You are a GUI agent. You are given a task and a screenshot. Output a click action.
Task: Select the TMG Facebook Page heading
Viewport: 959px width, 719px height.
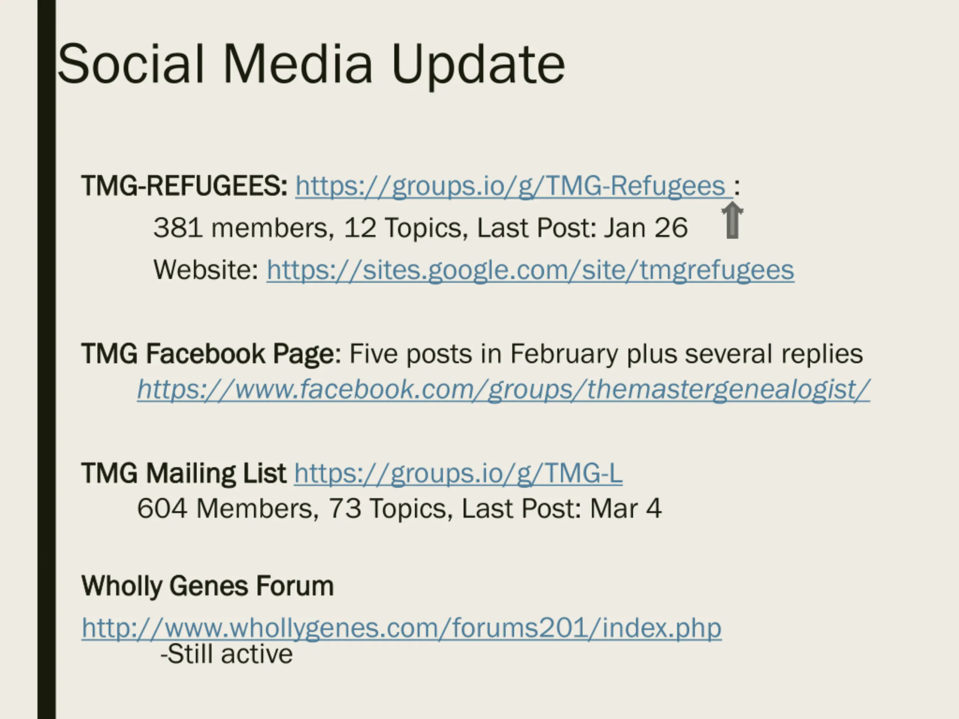211,354
